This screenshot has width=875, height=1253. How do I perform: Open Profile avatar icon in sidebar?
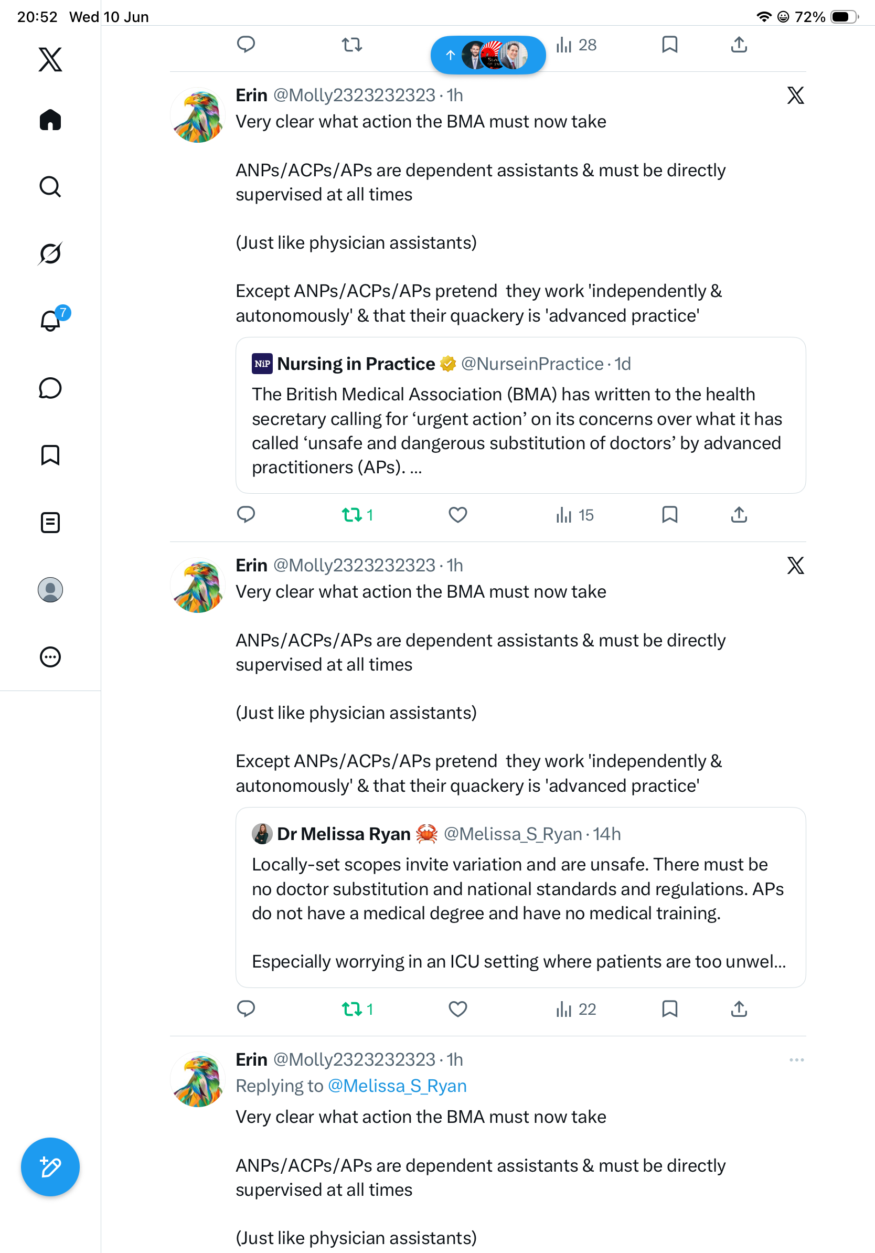click(50, 590)
